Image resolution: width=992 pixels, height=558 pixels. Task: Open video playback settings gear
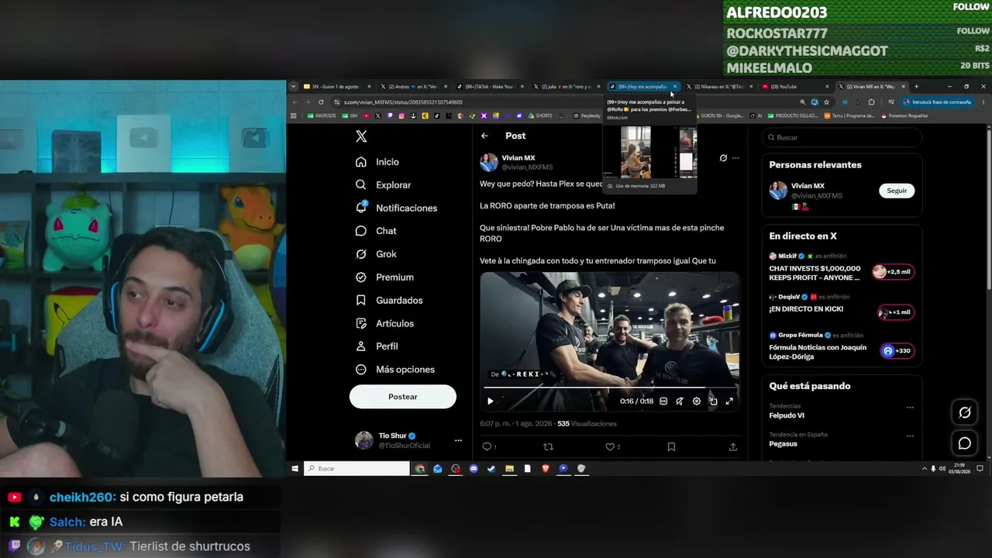pyautogui.click(x=697, y=401)
